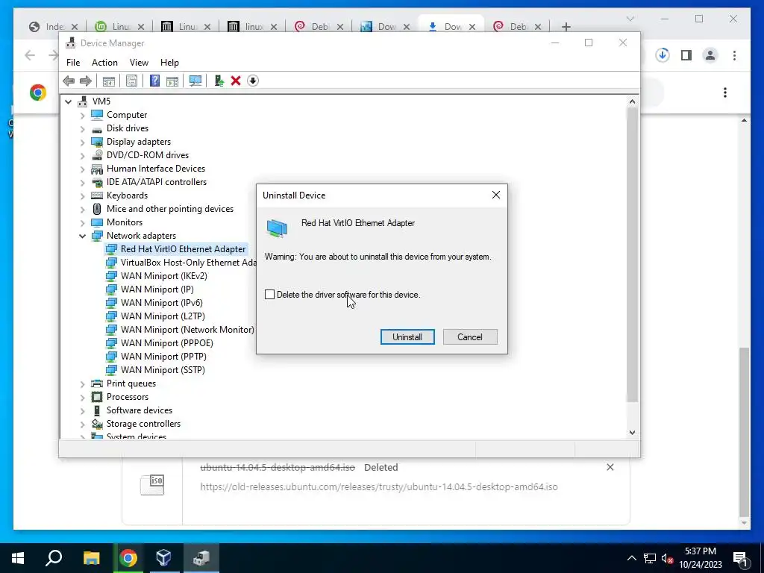764x573 pixels.
Task: Click the ubuntu-14.04.5 ISO download URL link
Action: pyautogui.click(x=378, y=486)
